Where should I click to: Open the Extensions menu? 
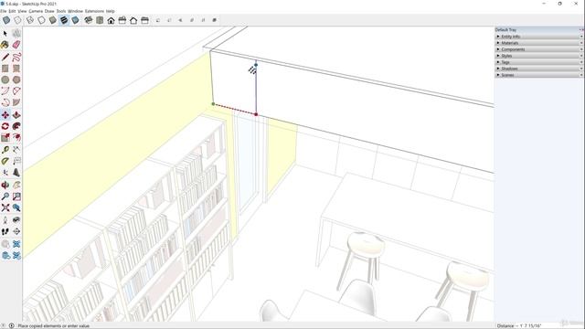pyautogui.click(x=94, y=11)
